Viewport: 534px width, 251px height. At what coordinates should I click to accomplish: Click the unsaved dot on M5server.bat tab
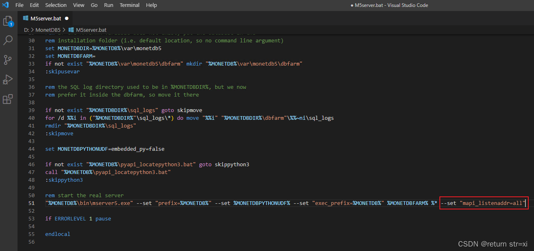(66, 18)
